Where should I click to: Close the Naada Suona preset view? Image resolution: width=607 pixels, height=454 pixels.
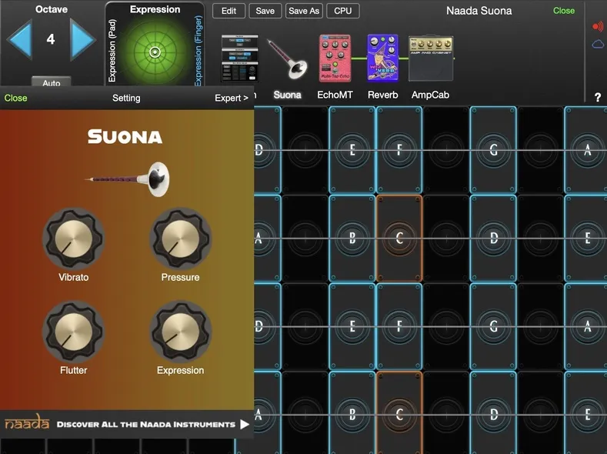564,11
